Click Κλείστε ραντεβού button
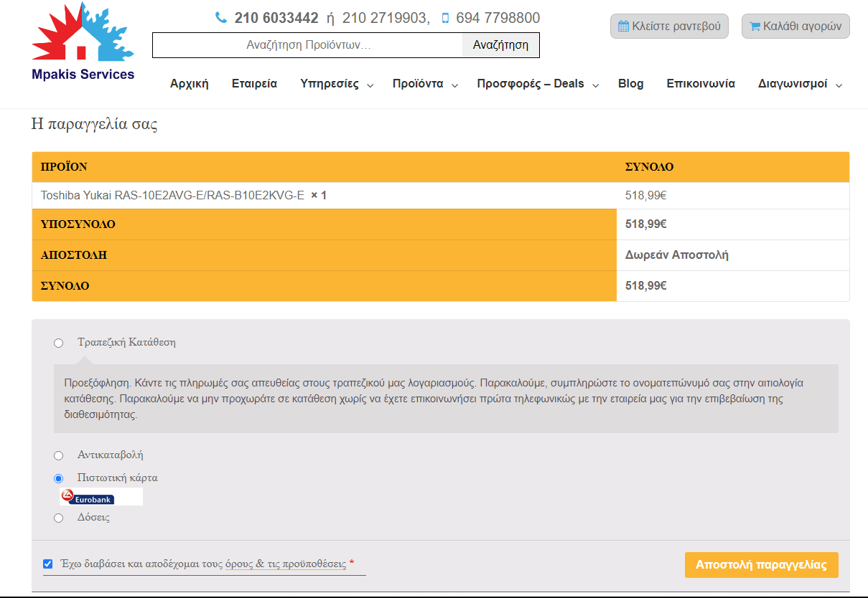 point(669,27)
